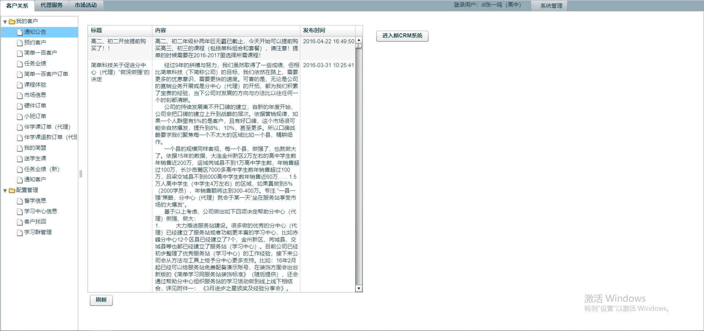Click the document icon beside 我的简盟
The height and width of the screenshot is (331, 704).
pyautogui.click(x=20, y=148)
